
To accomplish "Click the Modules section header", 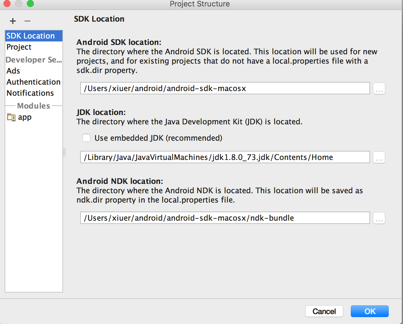I will click(34, 106).
